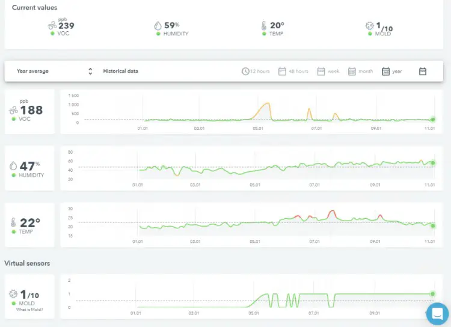Select the Humidity 47% card
Screen dimensions: 451x327
[x=29, y=168]
